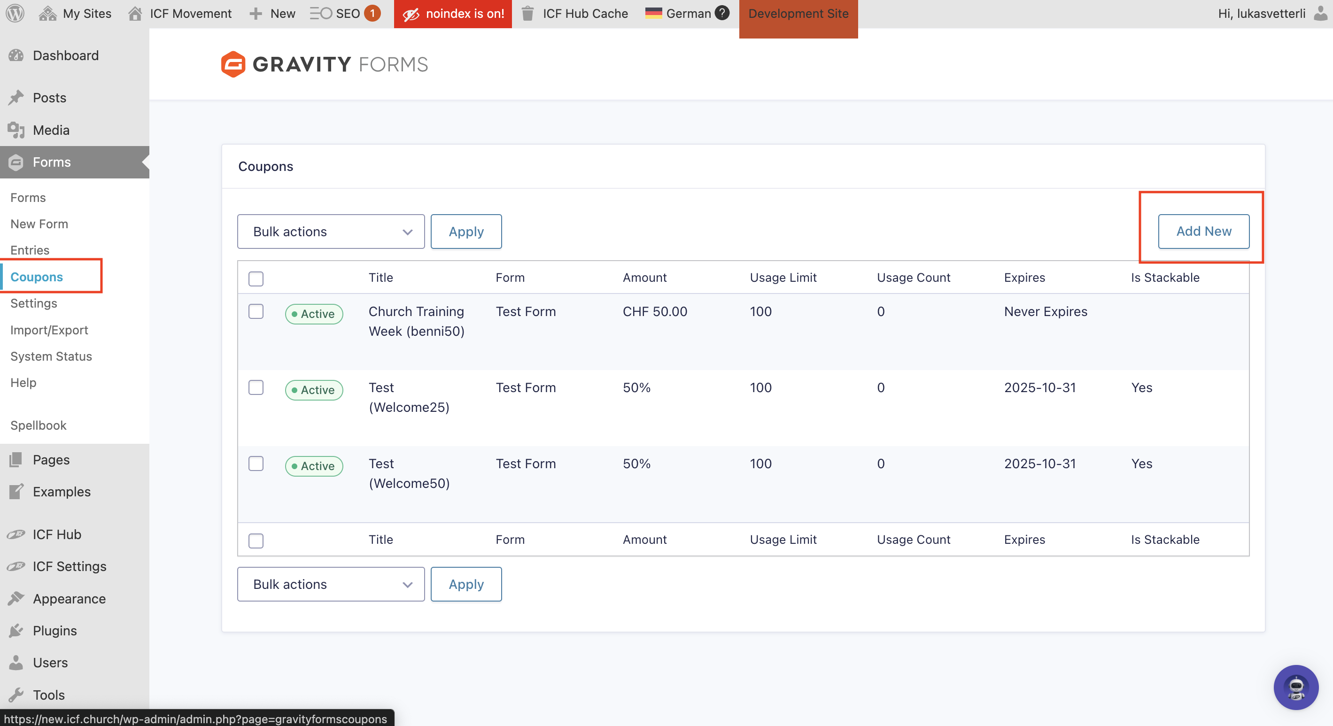Open Plugins via its plug icon
This screenshot has width=1333, height=726.
point(16,630)
